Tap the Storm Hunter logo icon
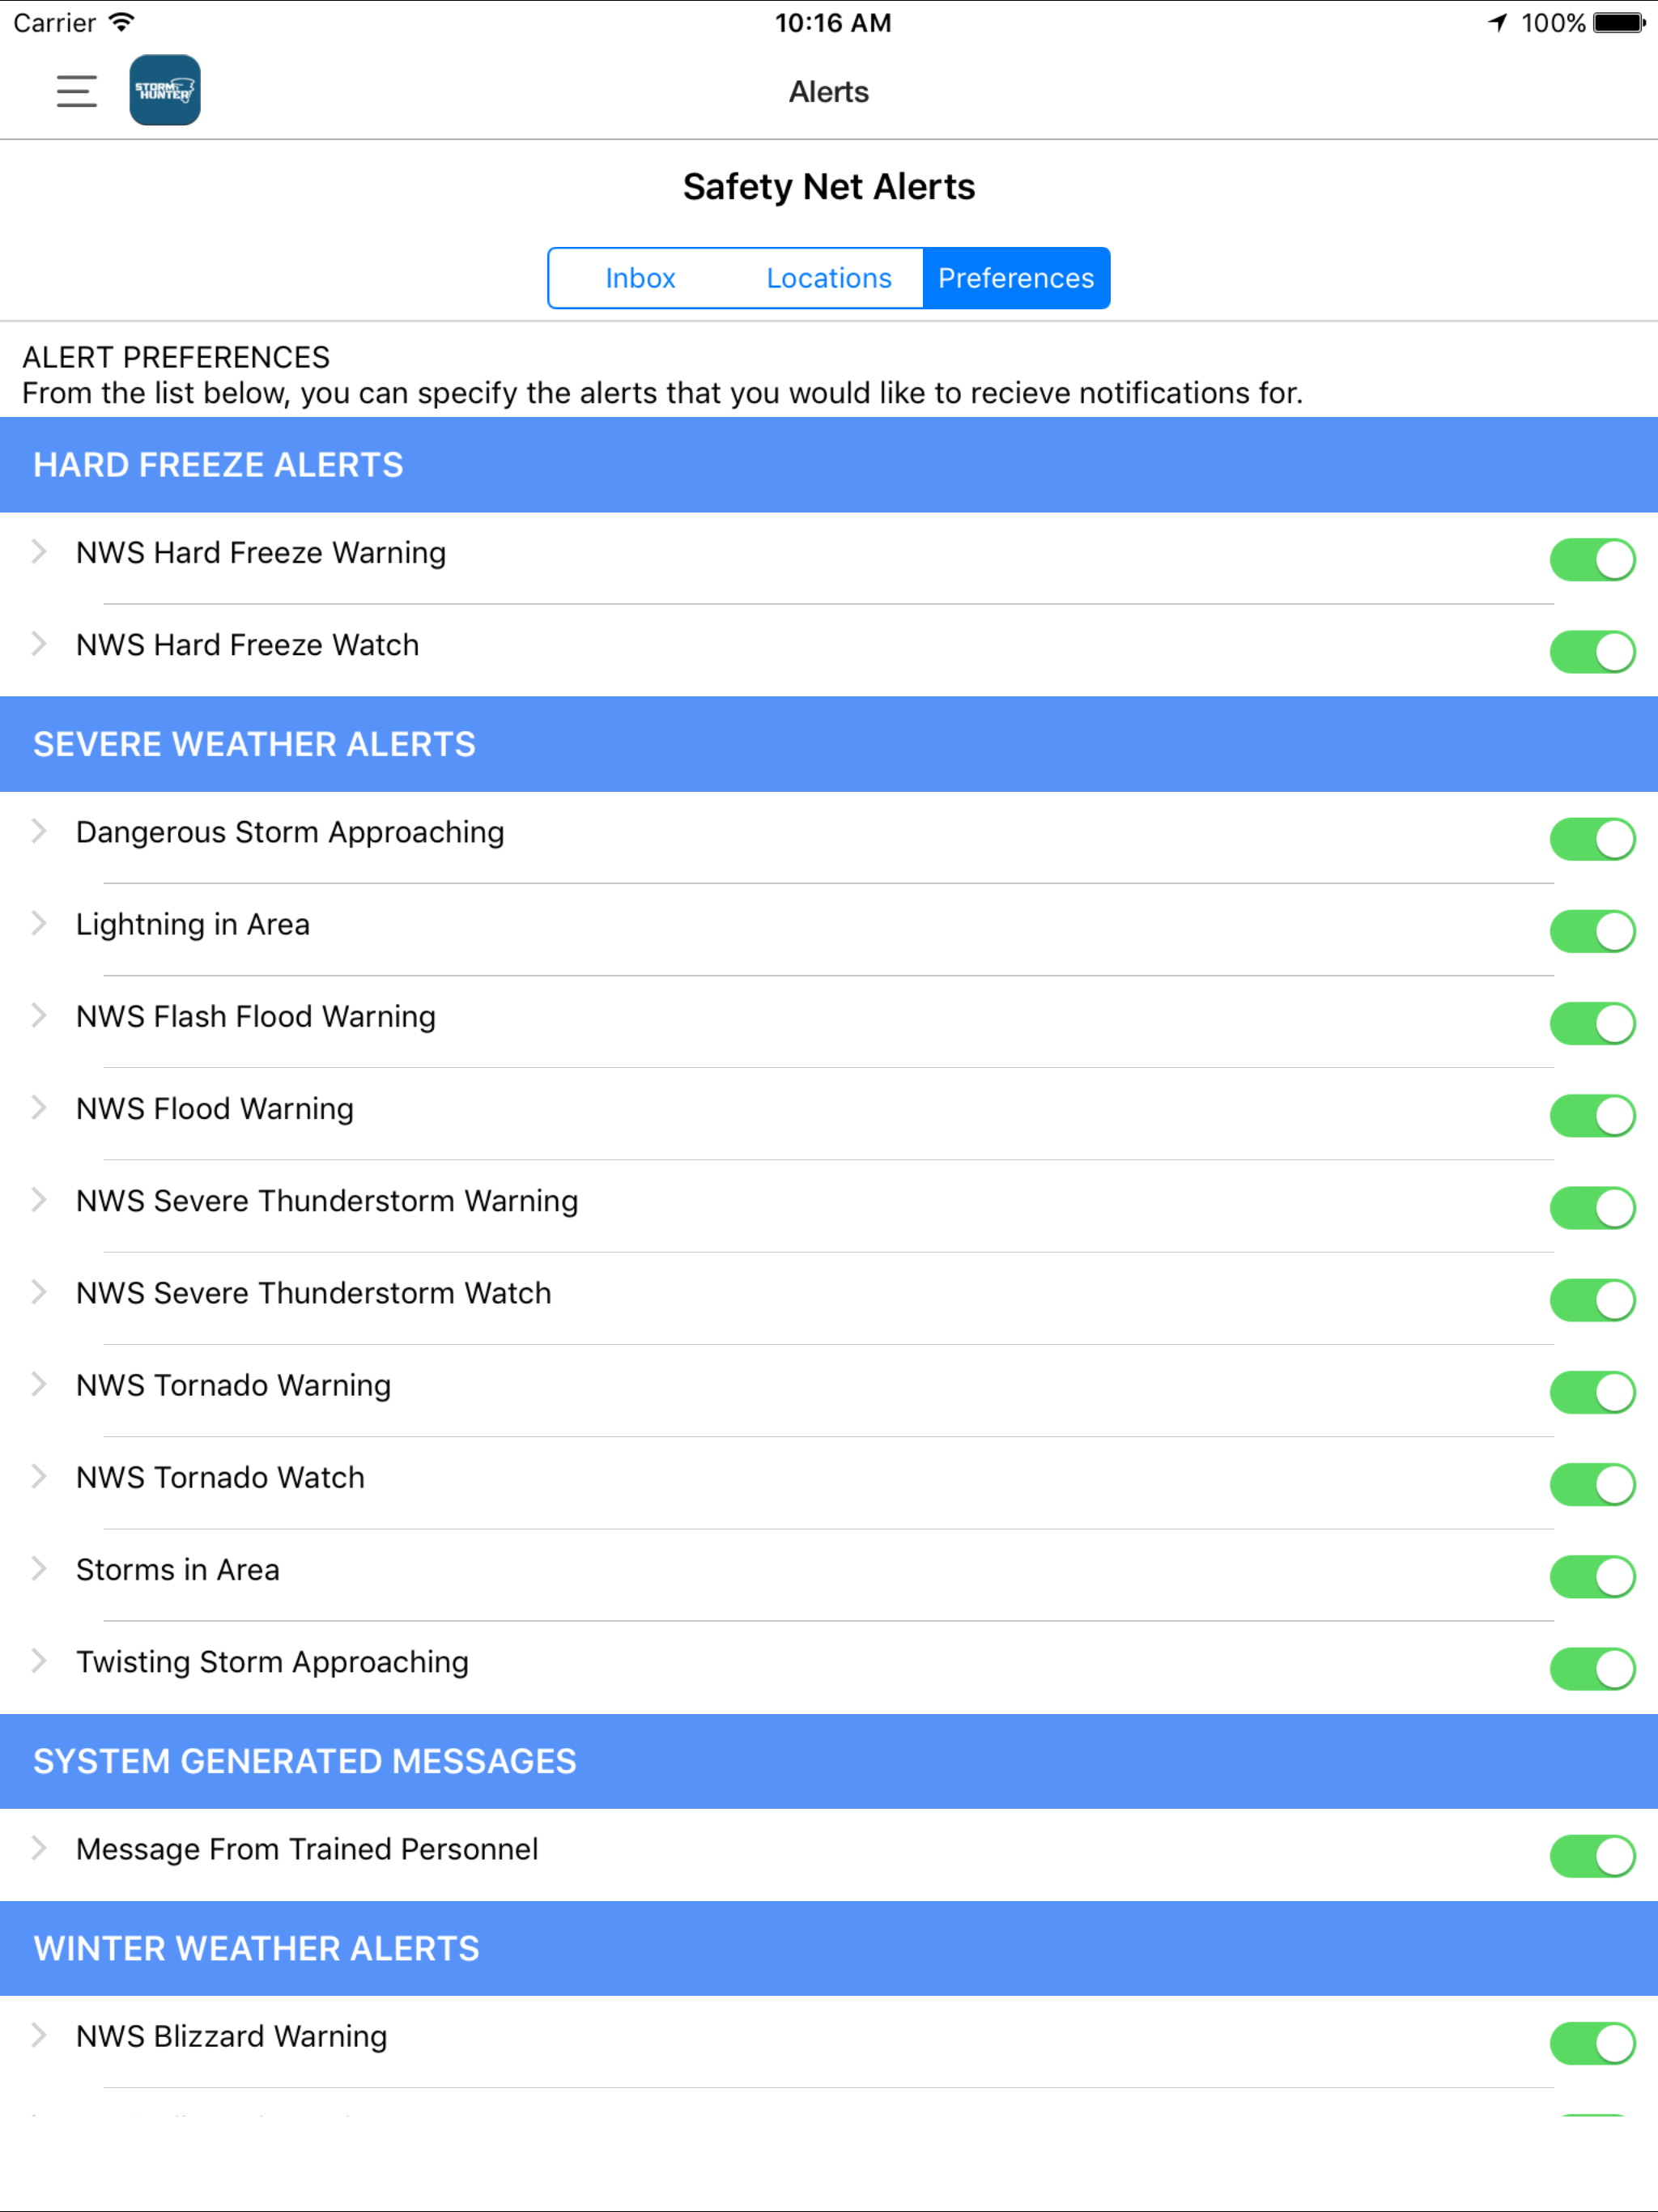This screenshot has width=1658, height=2212. tap(165, 90)
